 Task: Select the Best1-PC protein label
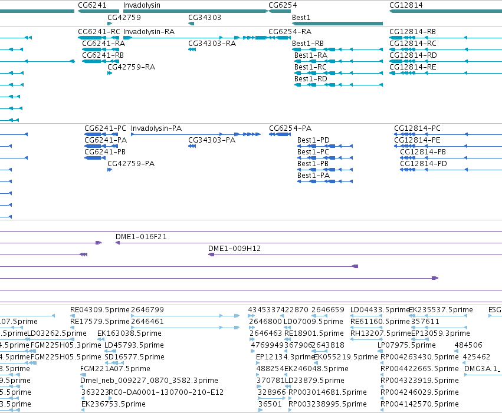313,152
